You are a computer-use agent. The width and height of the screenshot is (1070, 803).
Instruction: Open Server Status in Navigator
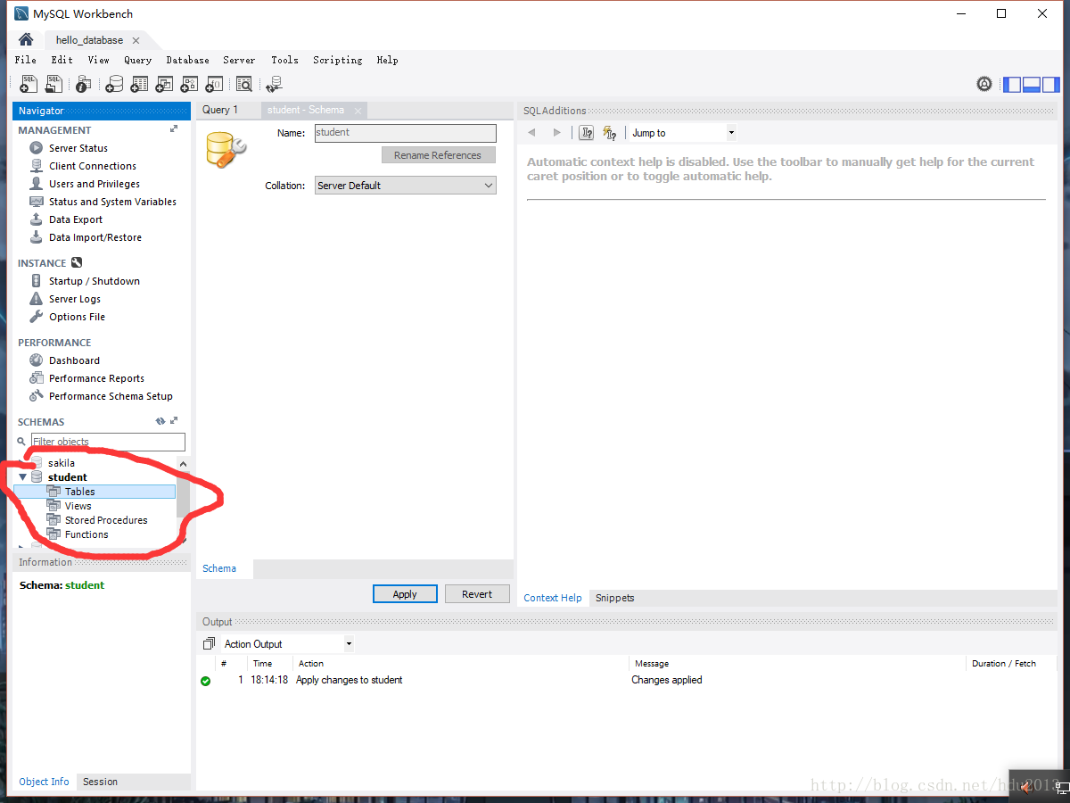[78, 148]
